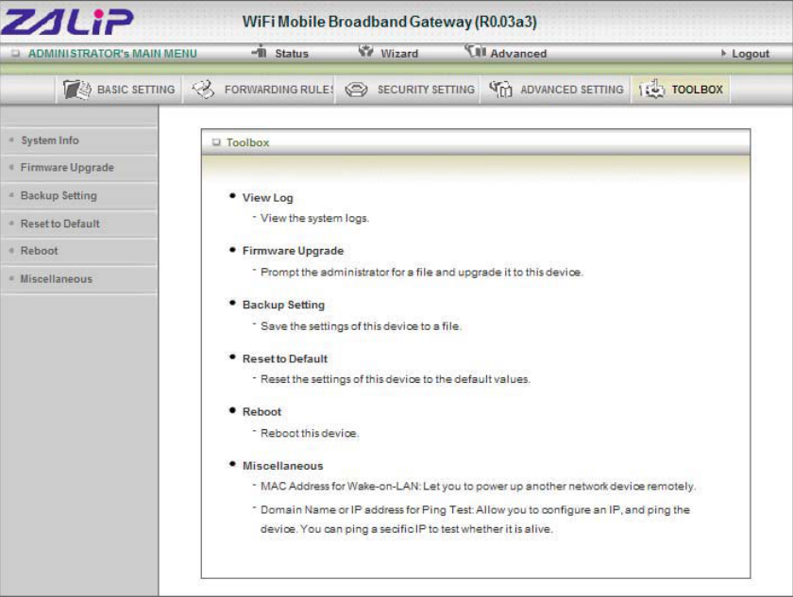Click the Security Setting icon
793x597 pixels.
pyautogui.click(x=356, y=90)
